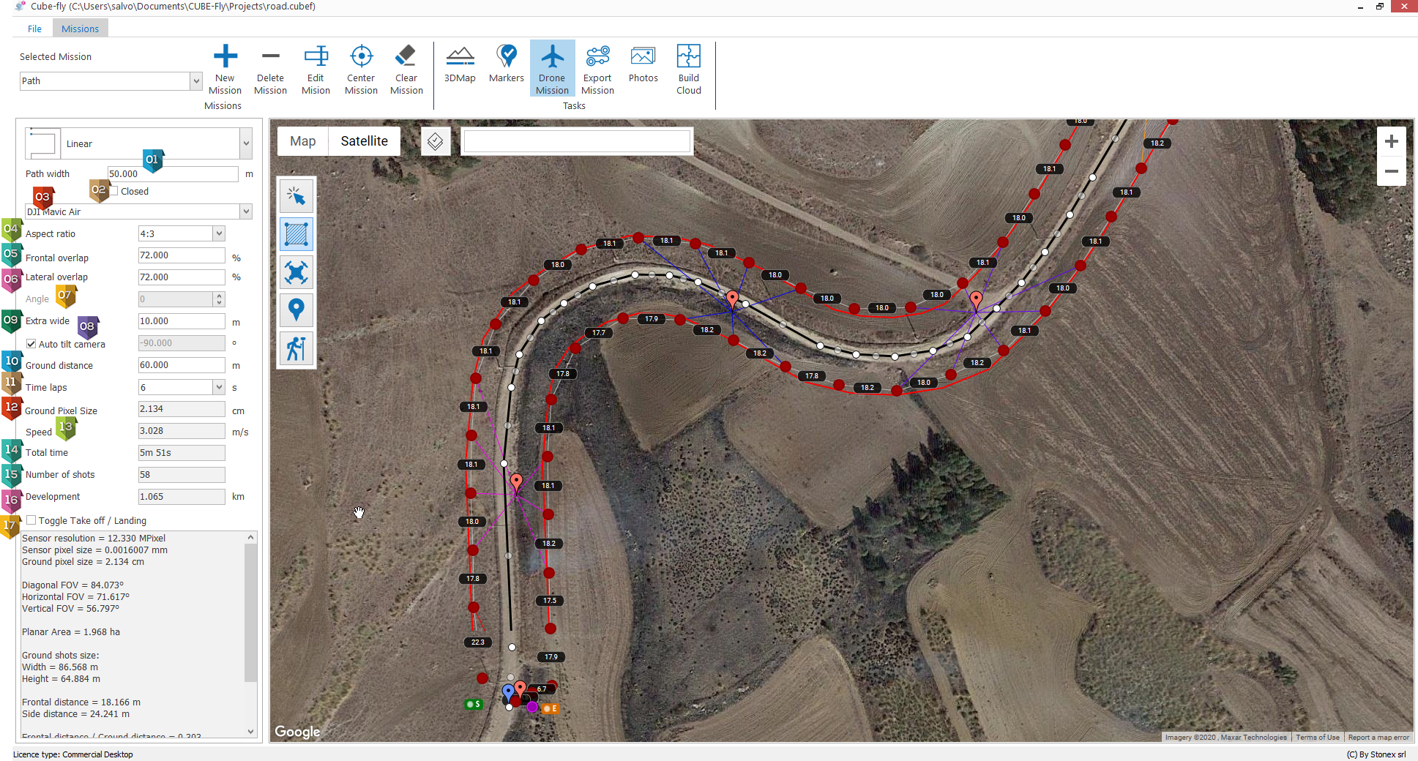Click the 6.7 waypoint label near end
This screenshot has width=1418, height=761.
tap(542, 689)
